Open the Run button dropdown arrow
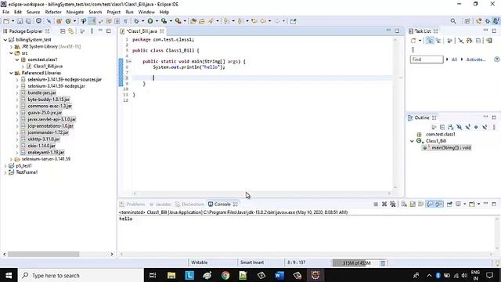This screenshot has width=501, height=282. pyautogui.click(x=157, y=21)
